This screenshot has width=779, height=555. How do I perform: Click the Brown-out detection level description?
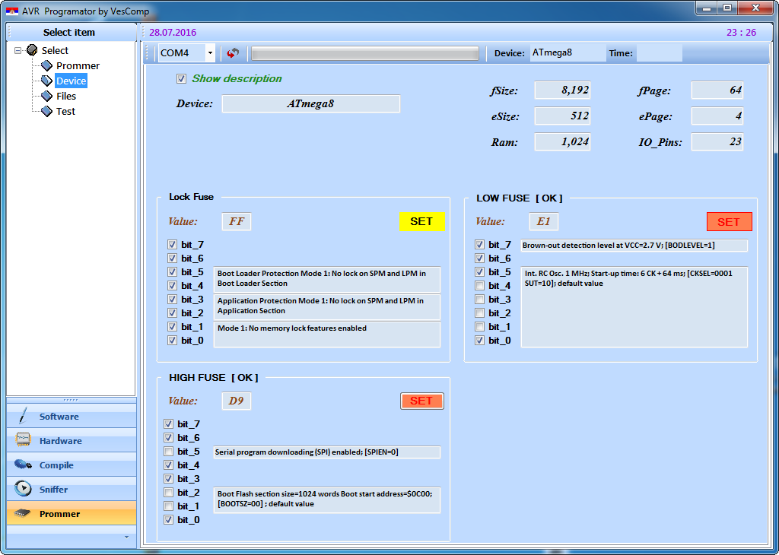click(x=634, y=246)
